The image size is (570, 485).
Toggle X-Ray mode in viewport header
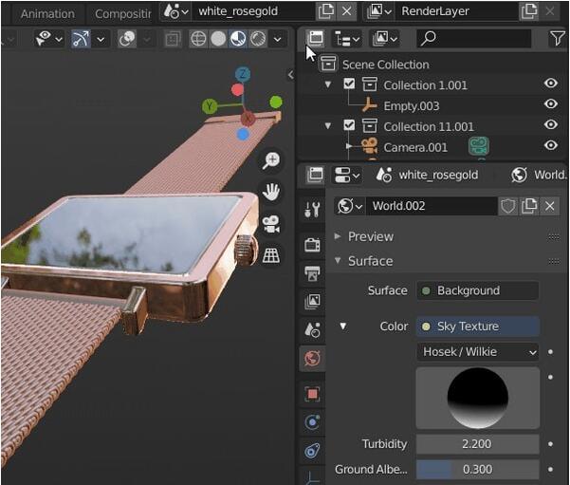[173, 39]
